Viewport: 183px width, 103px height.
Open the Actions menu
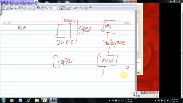pos(23,4)
